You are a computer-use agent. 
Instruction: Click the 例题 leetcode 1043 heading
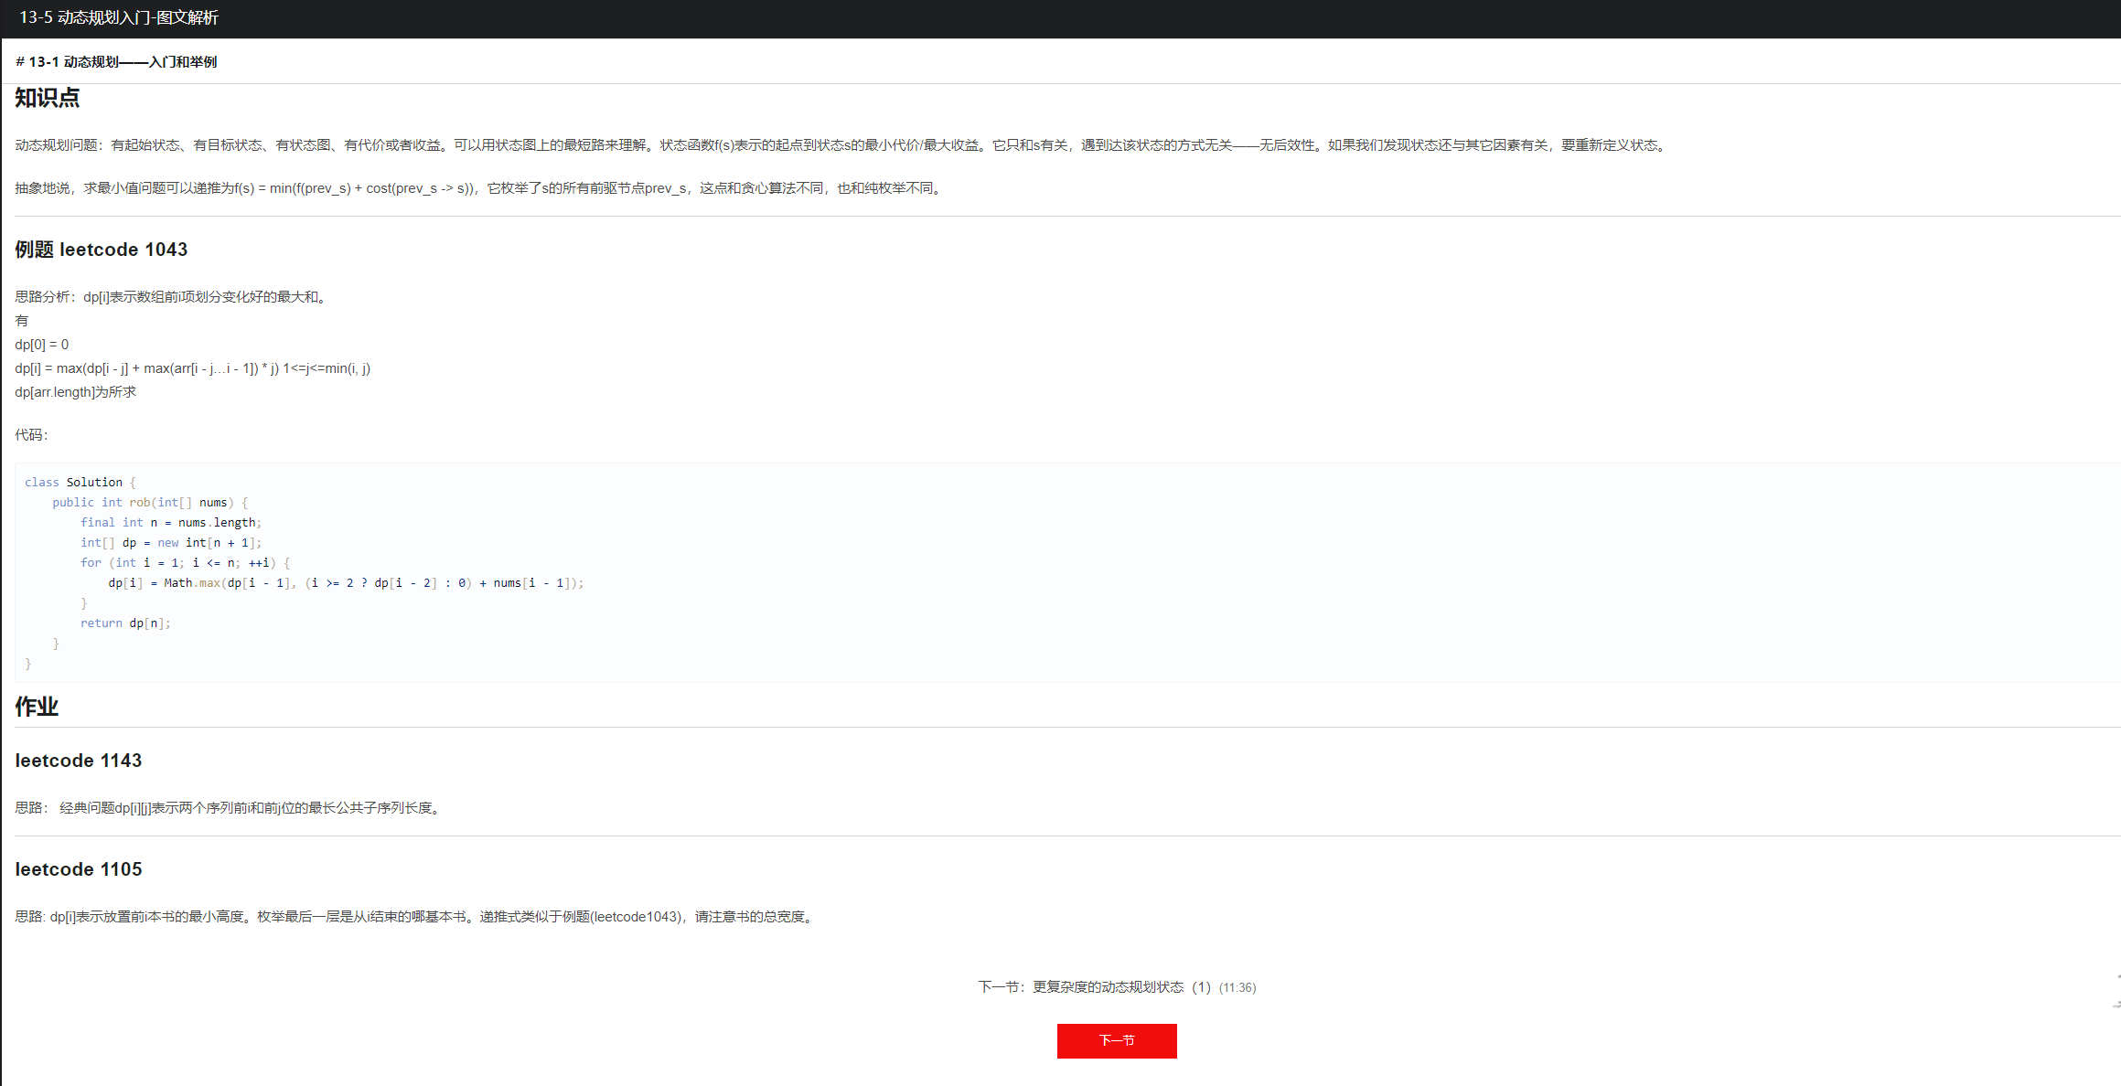pos(102,250)
